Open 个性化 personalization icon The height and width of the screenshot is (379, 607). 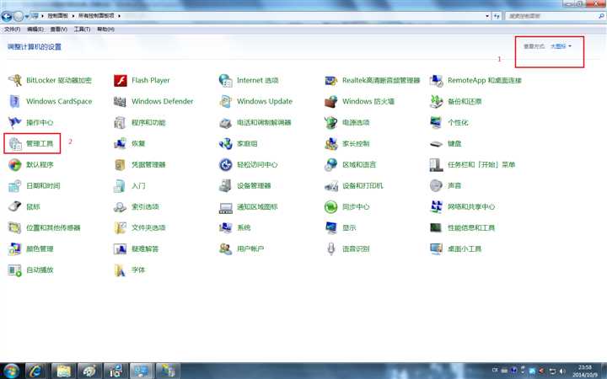[x=437, y=123]
